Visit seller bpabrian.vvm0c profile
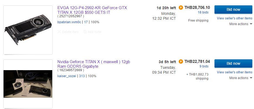The width and height of the screenshot is (254, 109). [69, 22]
